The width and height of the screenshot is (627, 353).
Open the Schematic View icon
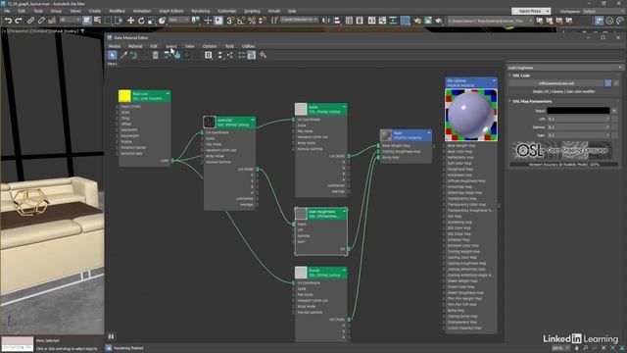pos(393,20)
